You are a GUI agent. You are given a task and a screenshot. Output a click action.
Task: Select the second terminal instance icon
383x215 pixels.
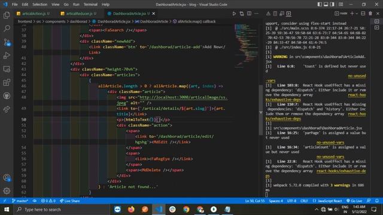376,27
